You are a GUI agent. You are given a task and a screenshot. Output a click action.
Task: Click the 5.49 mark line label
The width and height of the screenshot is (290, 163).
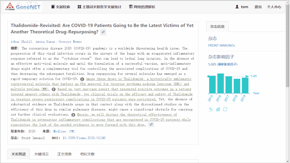pyautogui.click(x=253, y=76)
